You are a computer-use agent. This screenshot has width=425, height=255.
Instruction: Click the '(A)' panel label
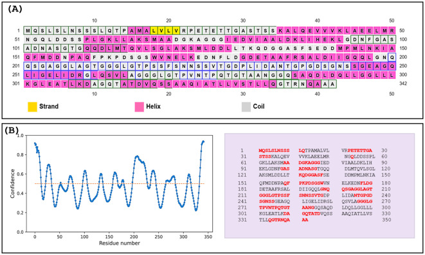[x=15, y=8]
